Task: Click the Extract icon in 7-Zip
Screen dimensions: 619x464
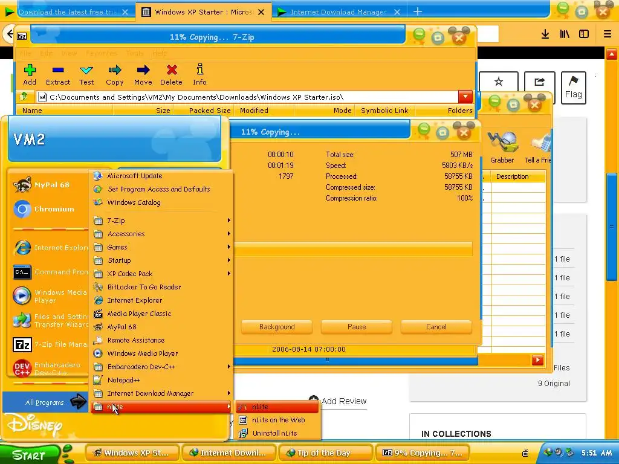Action: pyautogui.click(x=58, y=74)
